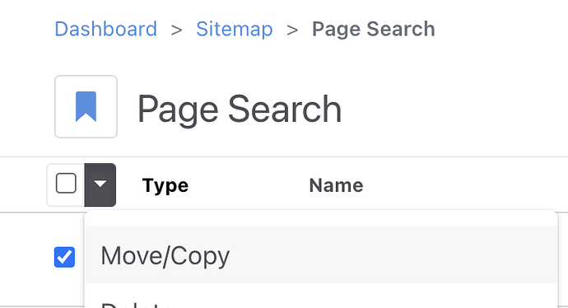Open the Sitemap breadcrumb link
The height and width of the screenshot is (308, 568).
(x=235, y=29)
